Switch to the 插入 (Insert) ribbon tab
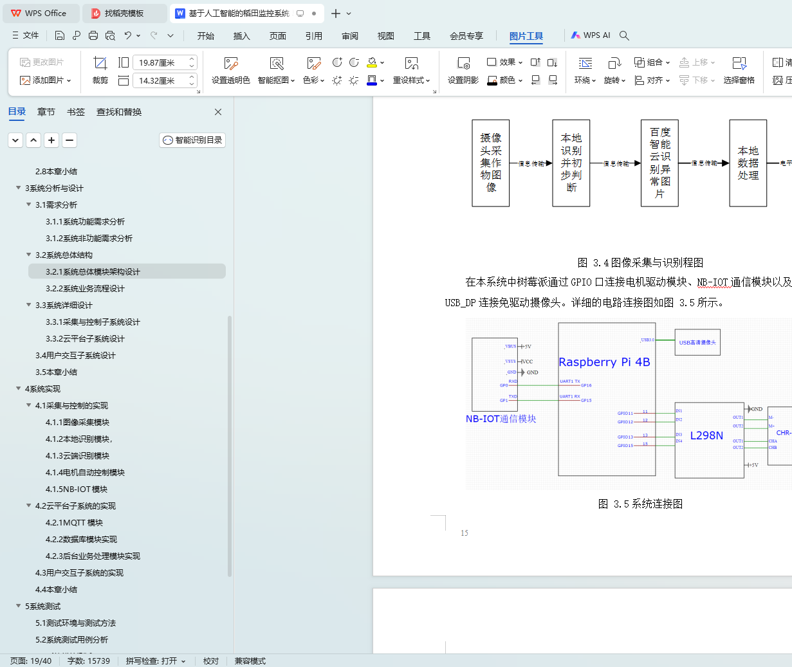The image size is (792, 667). [x=242, y=36]
